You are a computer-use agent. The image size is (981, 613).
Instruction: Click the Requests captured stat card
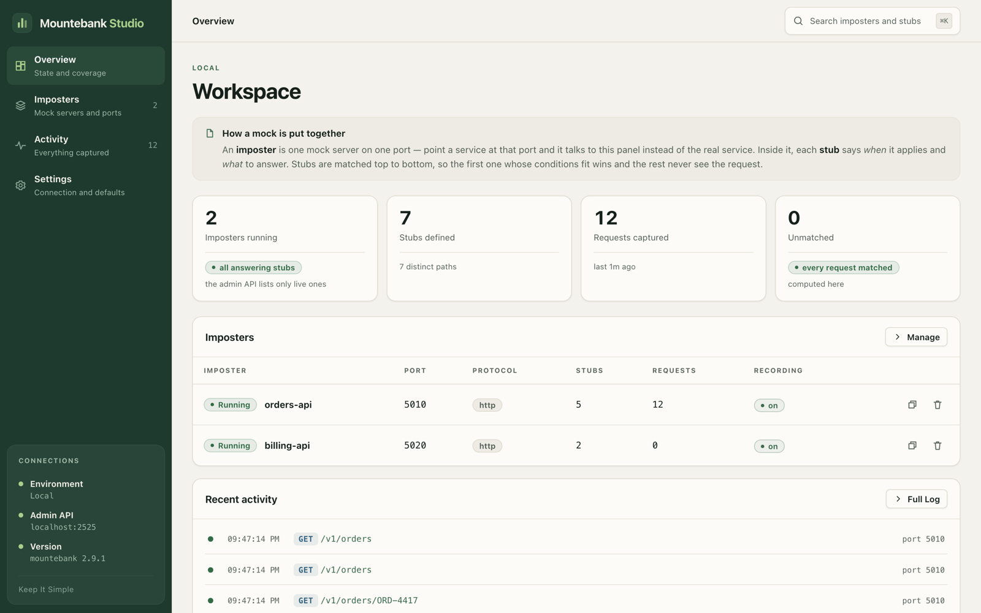(673, 248)
